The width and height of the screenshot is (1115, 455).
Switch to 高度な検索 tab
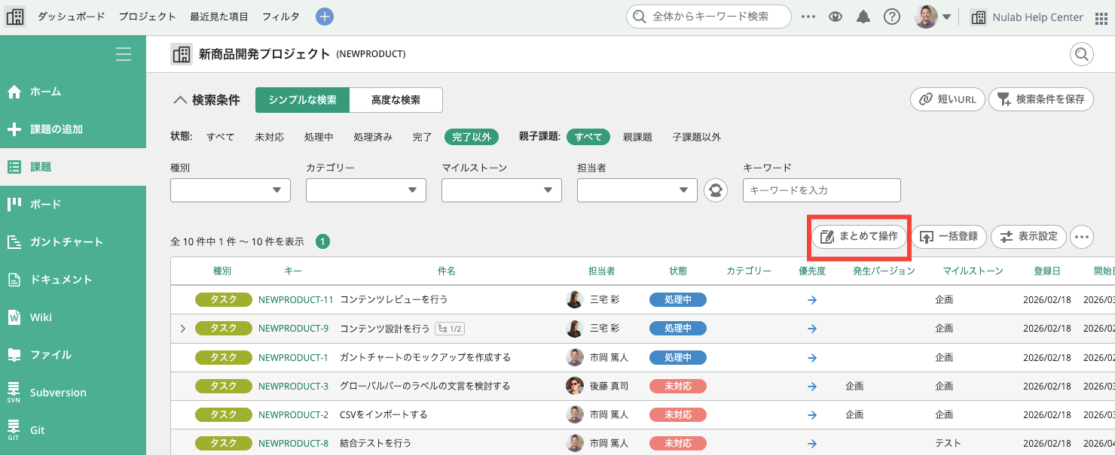click(396, 100)
